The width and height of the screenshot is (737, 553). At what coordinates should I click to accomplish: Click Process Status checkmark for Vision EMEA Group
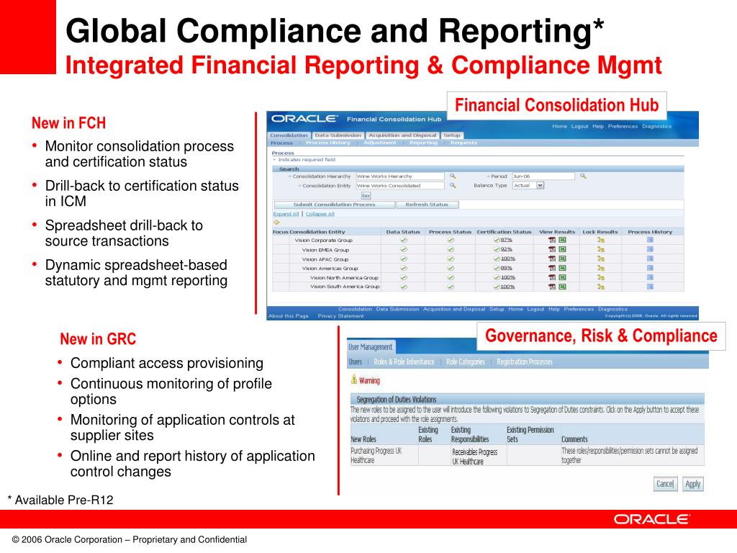point(451,249)
